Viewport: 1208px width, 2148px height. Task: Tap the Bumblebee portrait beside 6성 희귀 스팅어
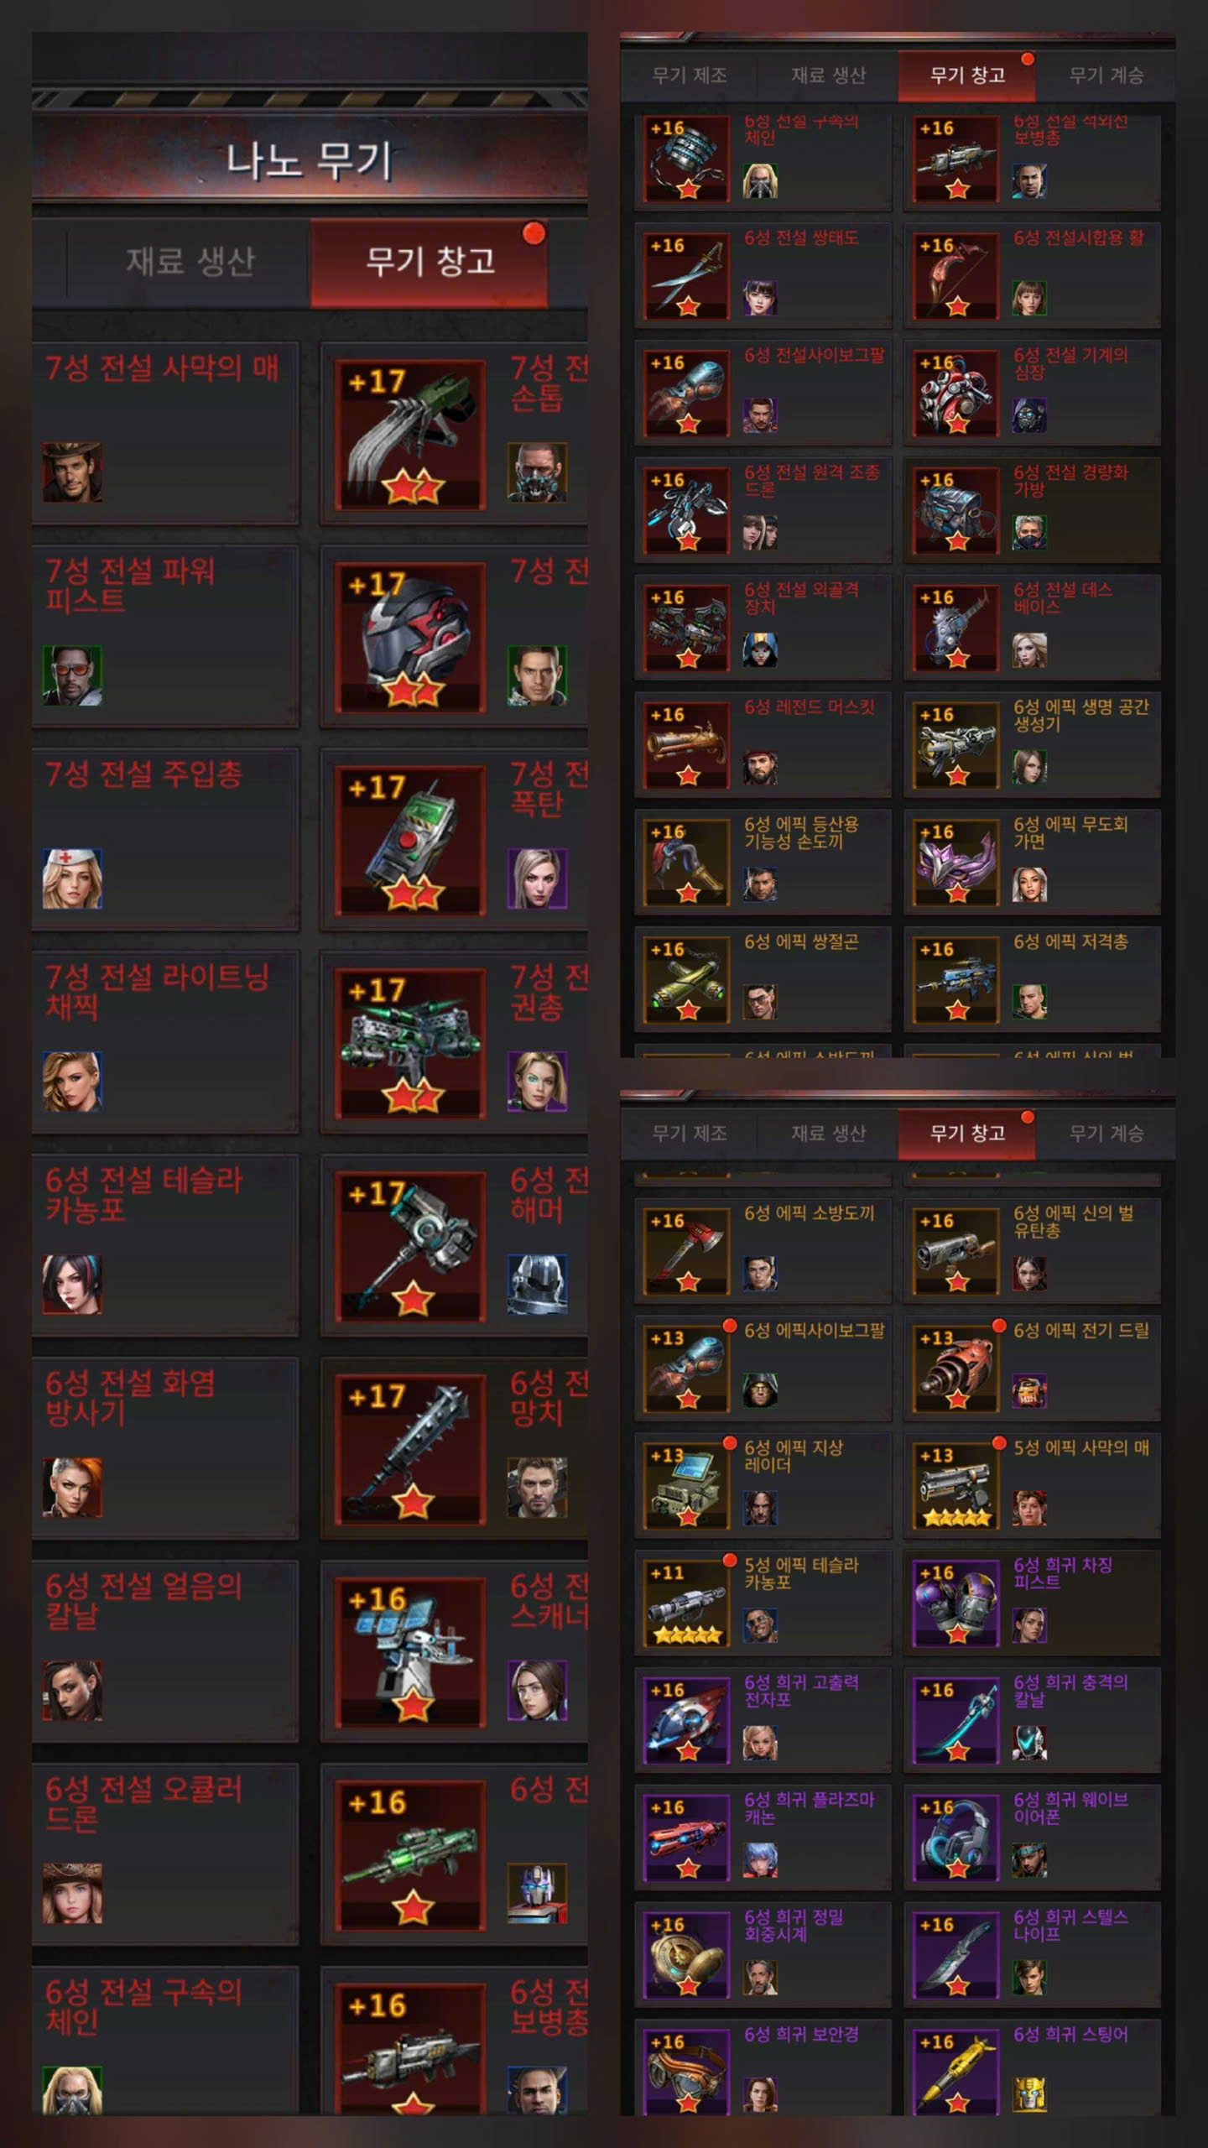pos(1029,2094)
